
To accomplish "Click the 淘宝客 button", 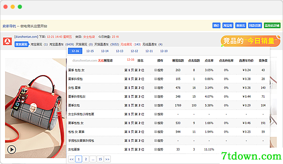I will 228,25.
